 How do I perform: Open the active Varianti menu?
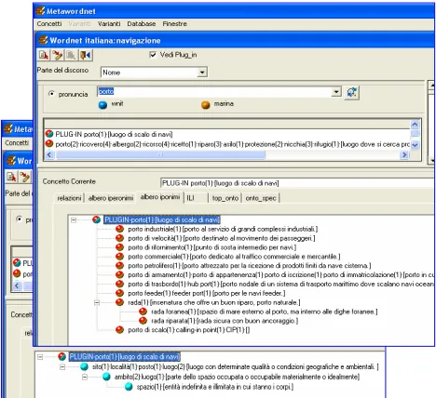109,24
